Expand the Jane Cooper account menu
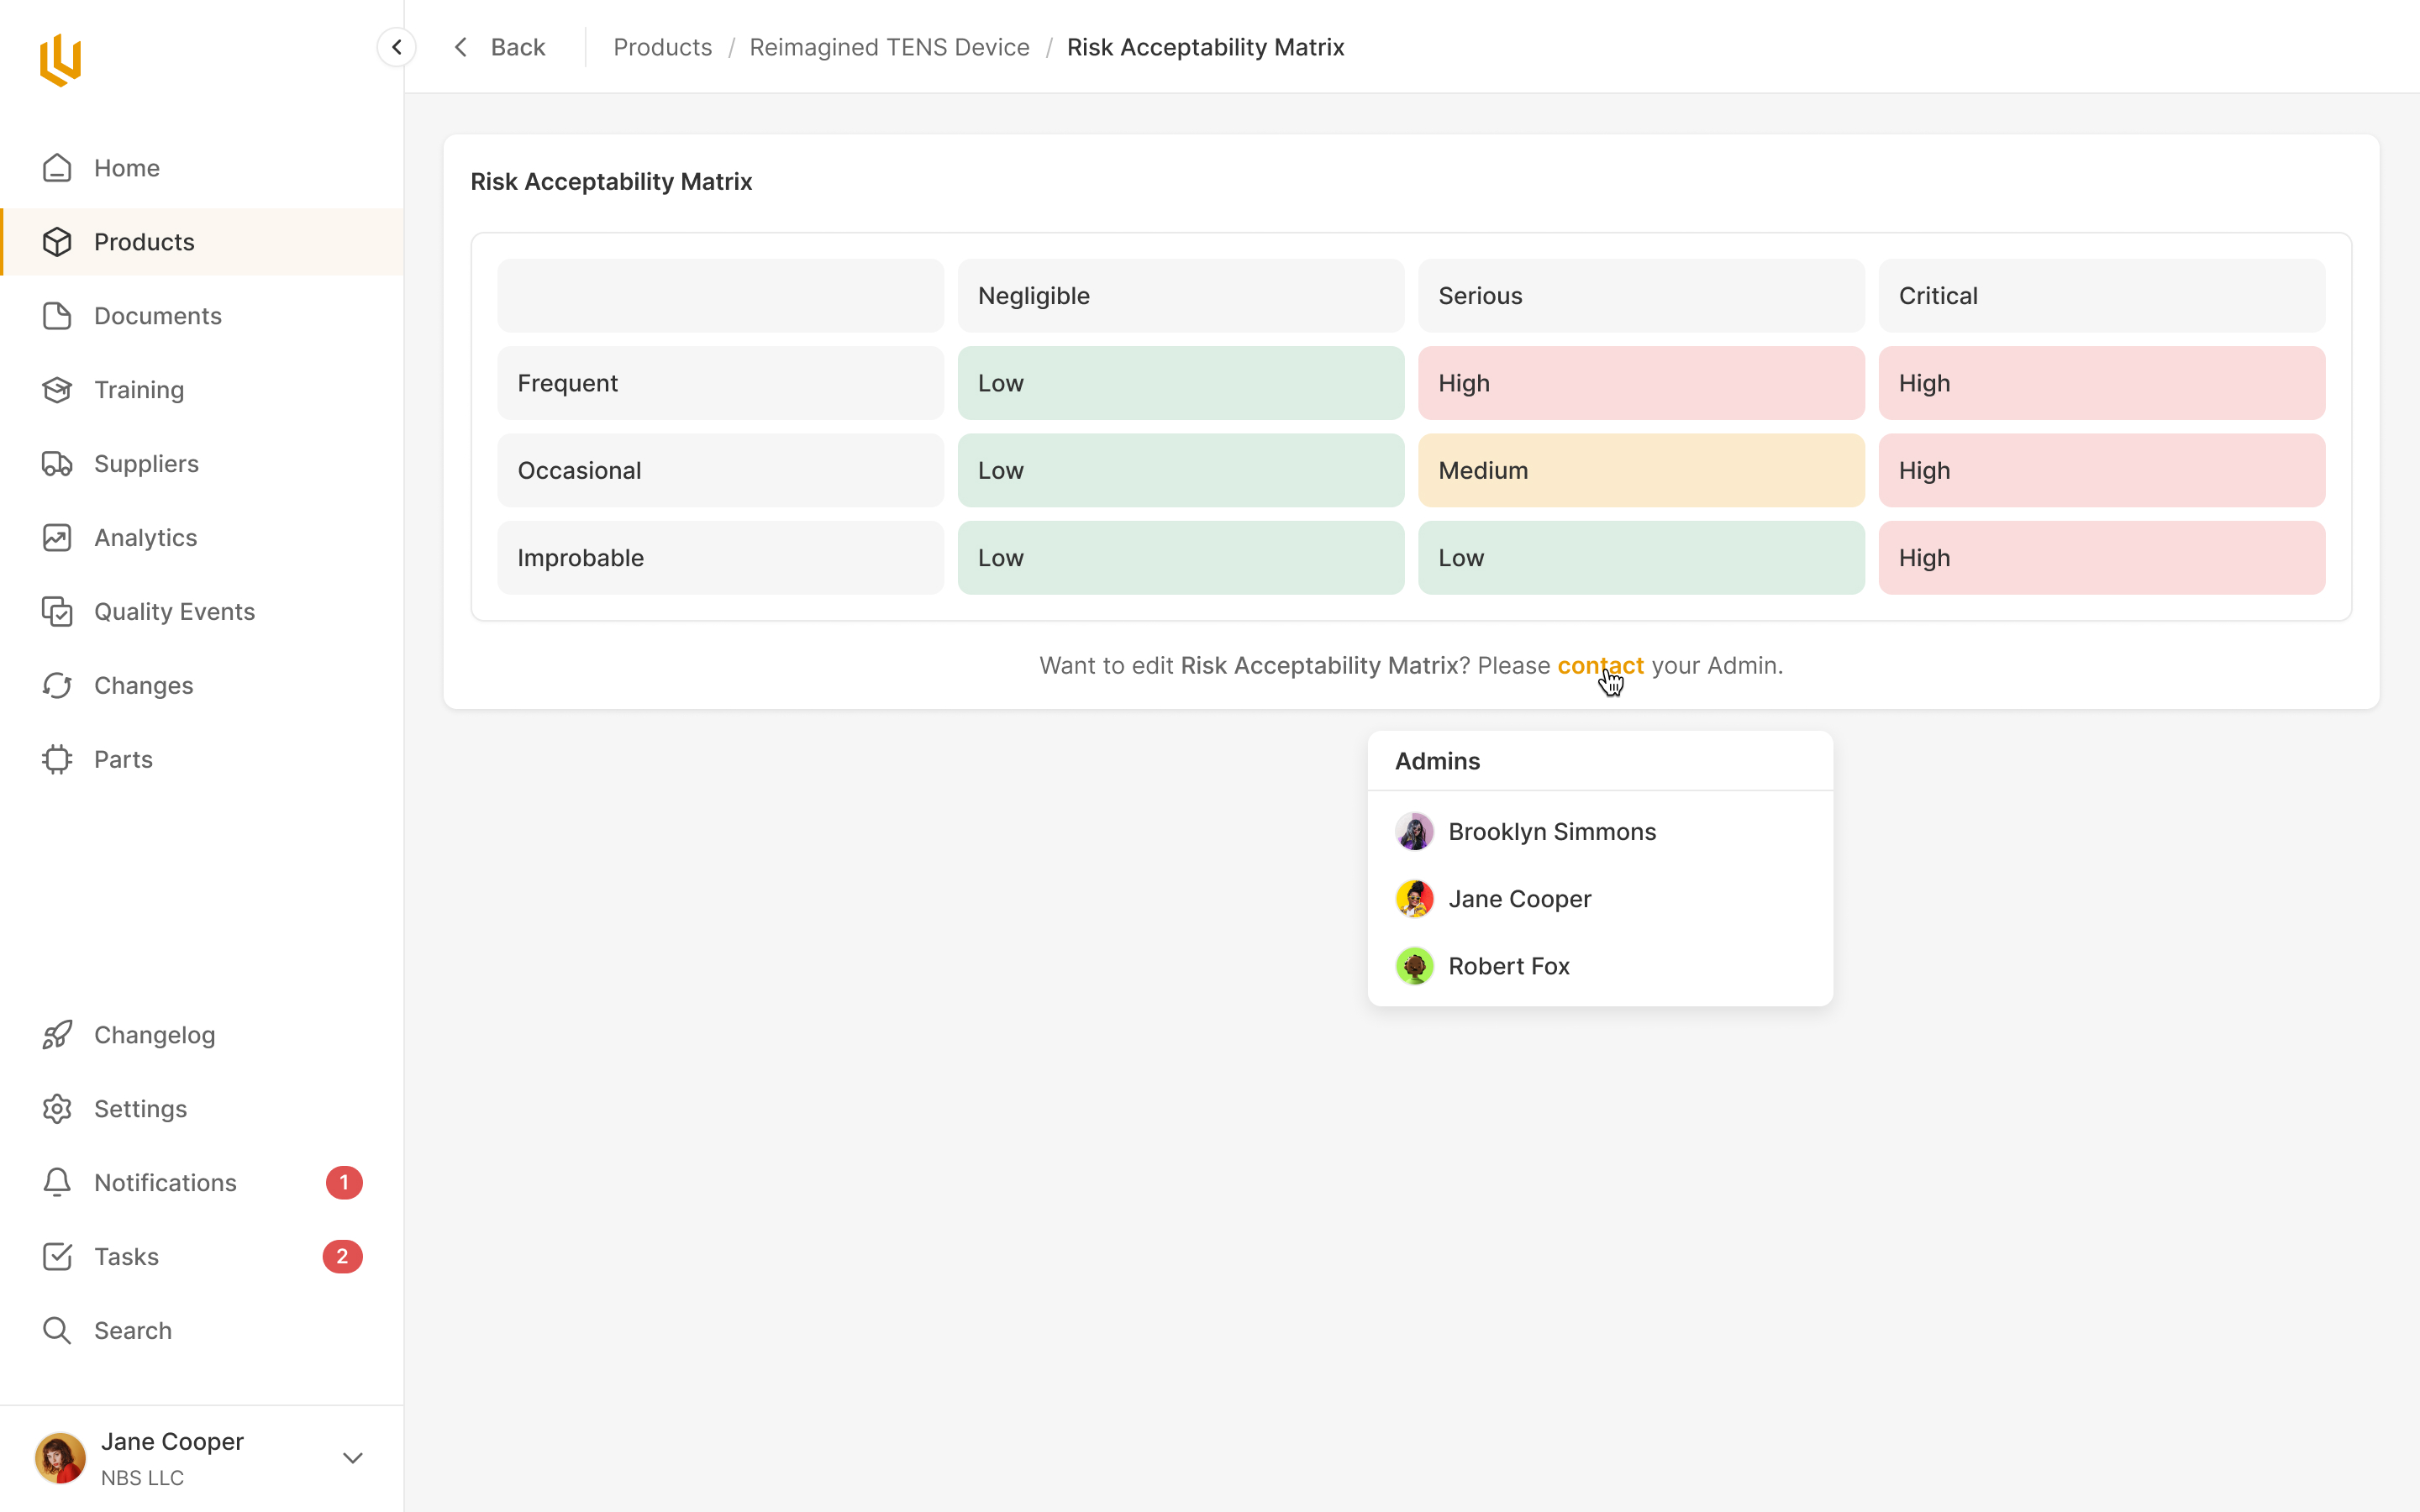Image resolution: width=2420 pixels, height=1512 pixels. pos(352,1458)
